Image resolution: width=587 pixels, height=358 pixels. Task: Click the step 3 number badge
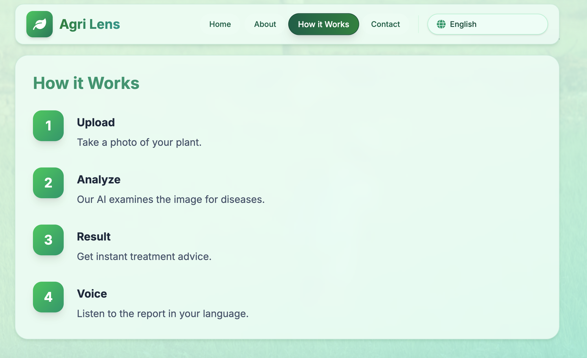(48, 240)
